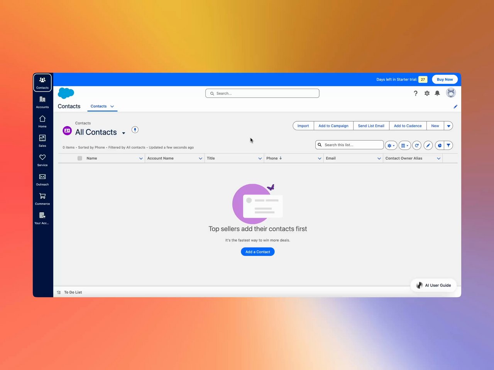Open the Name column menu chevron
494x370 pixels.
coord(141,158)
